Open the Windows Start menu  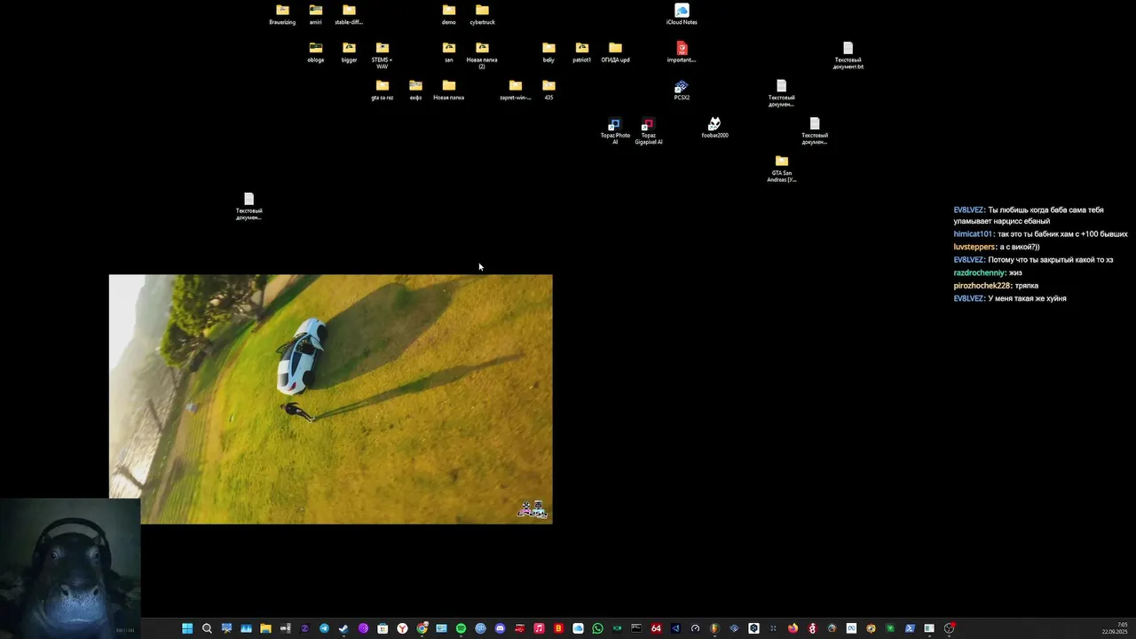tap(187, 628)
